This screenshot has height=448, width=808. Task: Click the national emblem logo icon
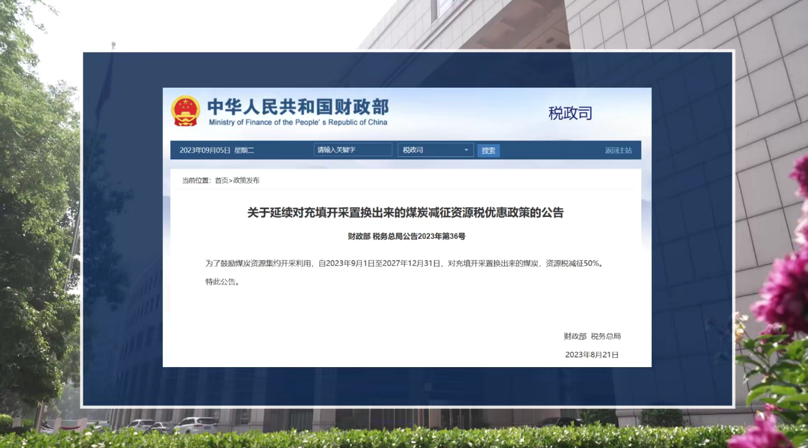(185, 112)
